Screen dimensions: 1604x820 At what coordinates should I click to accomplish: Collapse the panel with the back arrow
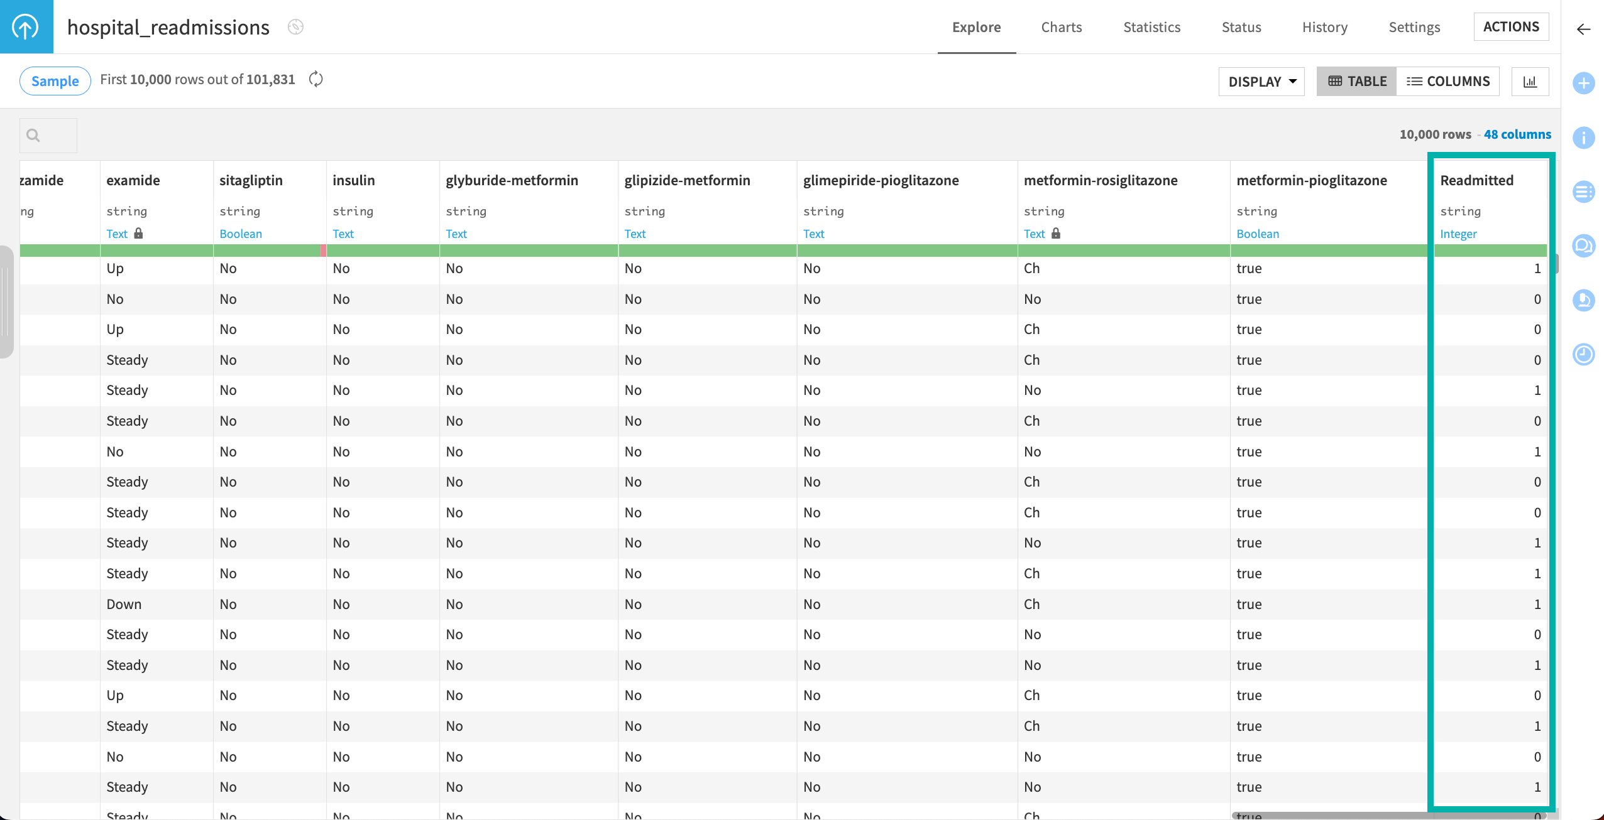(1583, 29)
